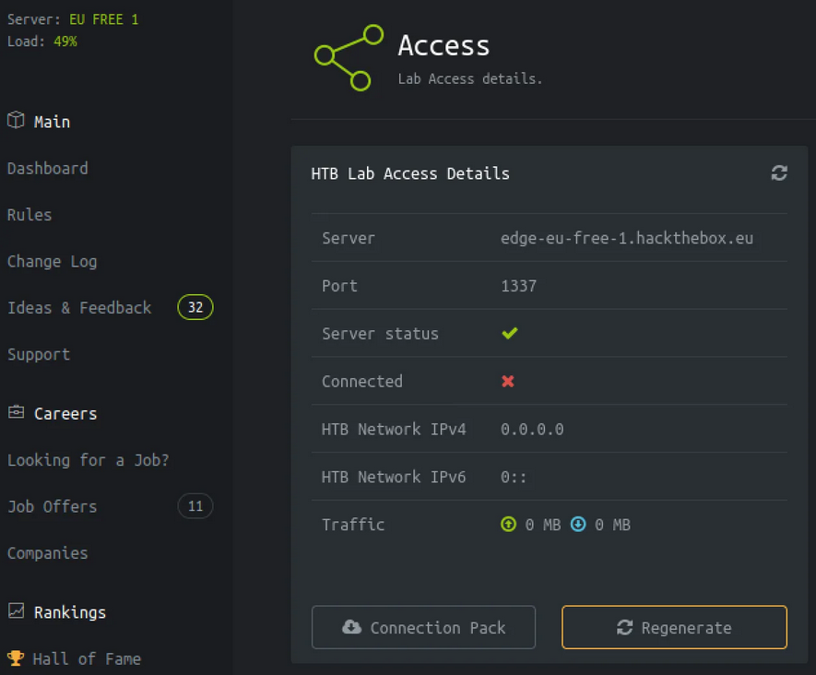This screenshot has width=816, height=675.
Task: Click the Port row label
Action: pos(339,286)
